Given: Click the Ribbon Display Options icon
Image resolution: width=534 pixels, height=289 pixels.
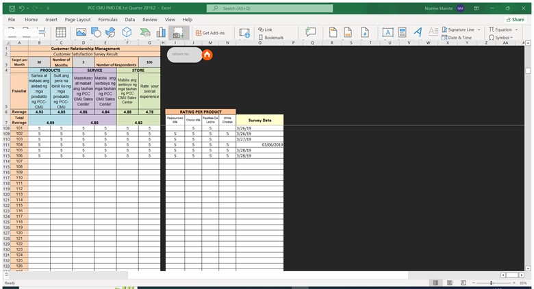Looking at the screenshot, I should pyautogui.click(x=476, y=8).
